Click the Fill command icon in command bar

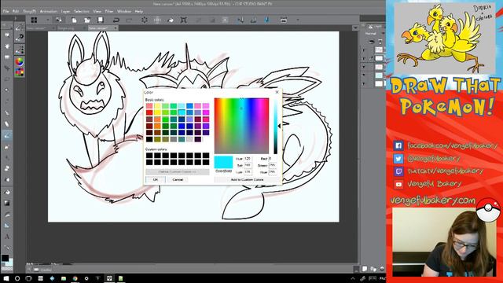[x=171, y=20]
